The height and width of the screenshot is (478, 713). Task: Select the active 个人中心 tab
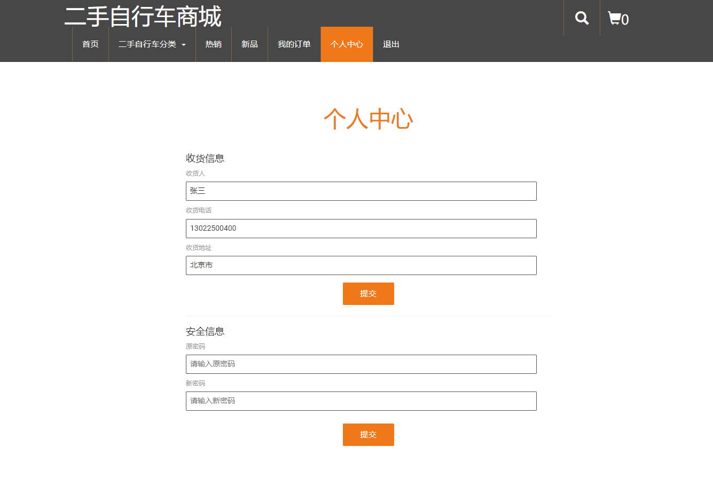346,44
